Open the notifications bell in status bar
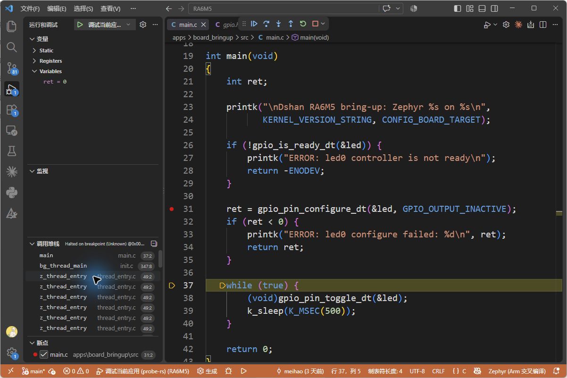567x378 pixels. [555, 371]
